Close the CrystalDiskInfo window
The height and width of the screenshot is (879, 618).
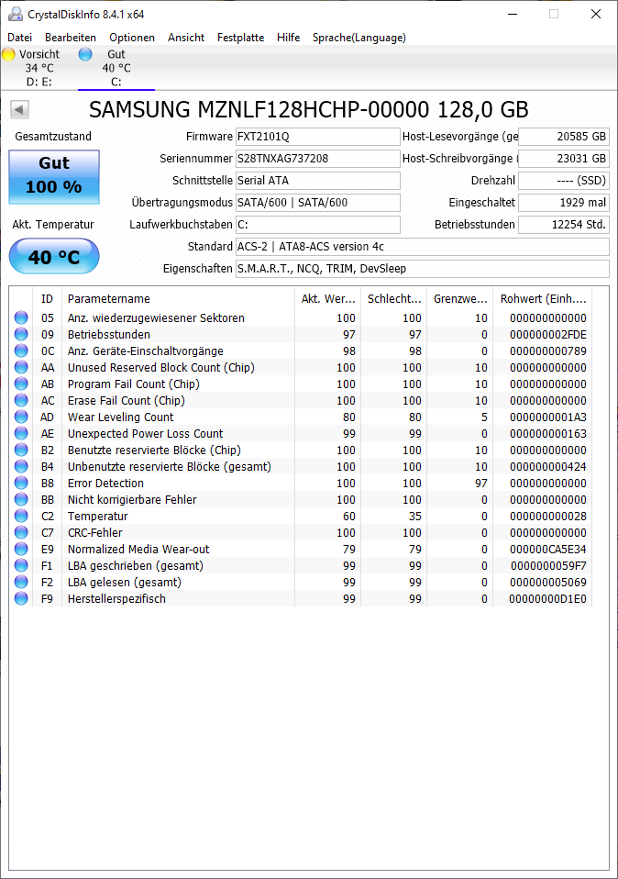click(596, 14)
